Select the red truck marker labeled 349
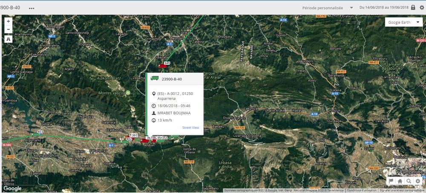The image size is (426, 193). click(x=163, y=66)
